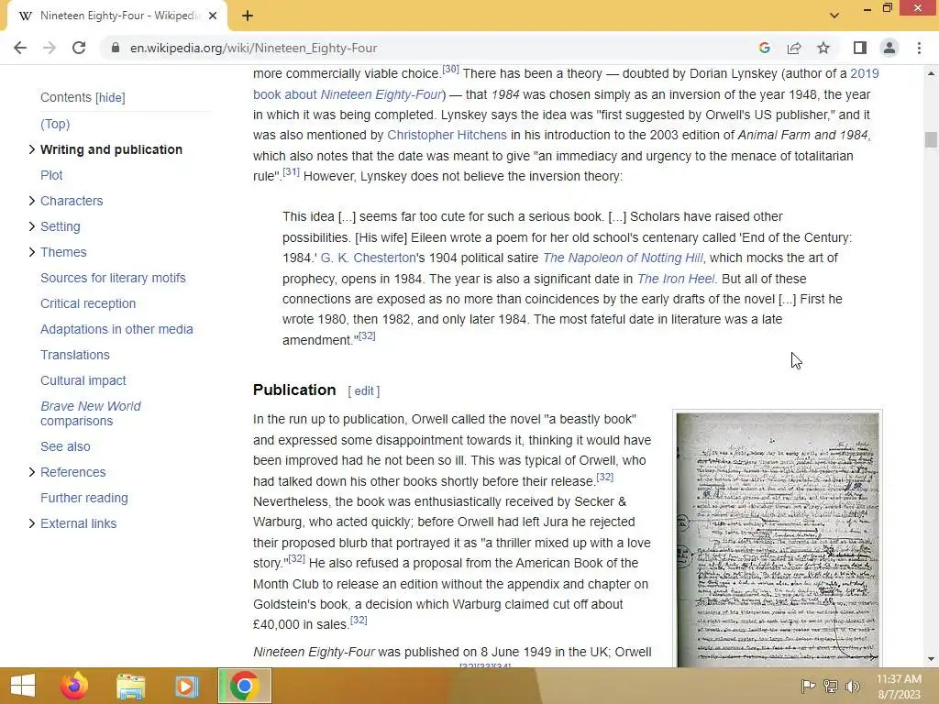Click the vertical scrollbar thumb

click(931, 139)
